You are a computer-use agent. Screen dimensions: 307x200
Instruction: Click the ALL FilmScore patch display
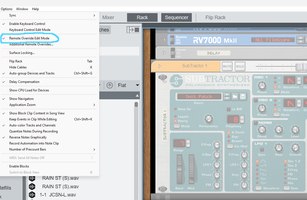(x=273, y=40)
